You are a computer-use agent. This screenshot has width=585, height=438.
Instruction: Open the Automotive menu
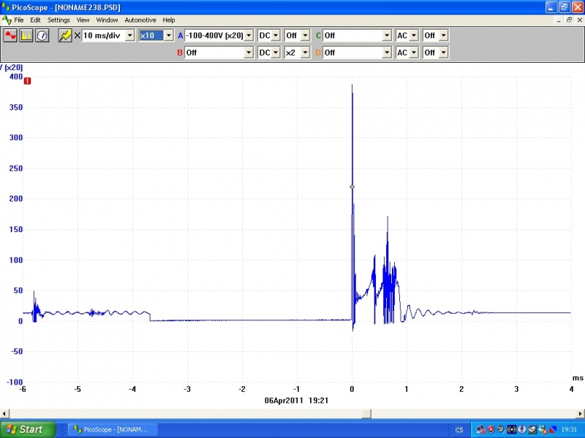pyautogui.click(x=140, y=20)
